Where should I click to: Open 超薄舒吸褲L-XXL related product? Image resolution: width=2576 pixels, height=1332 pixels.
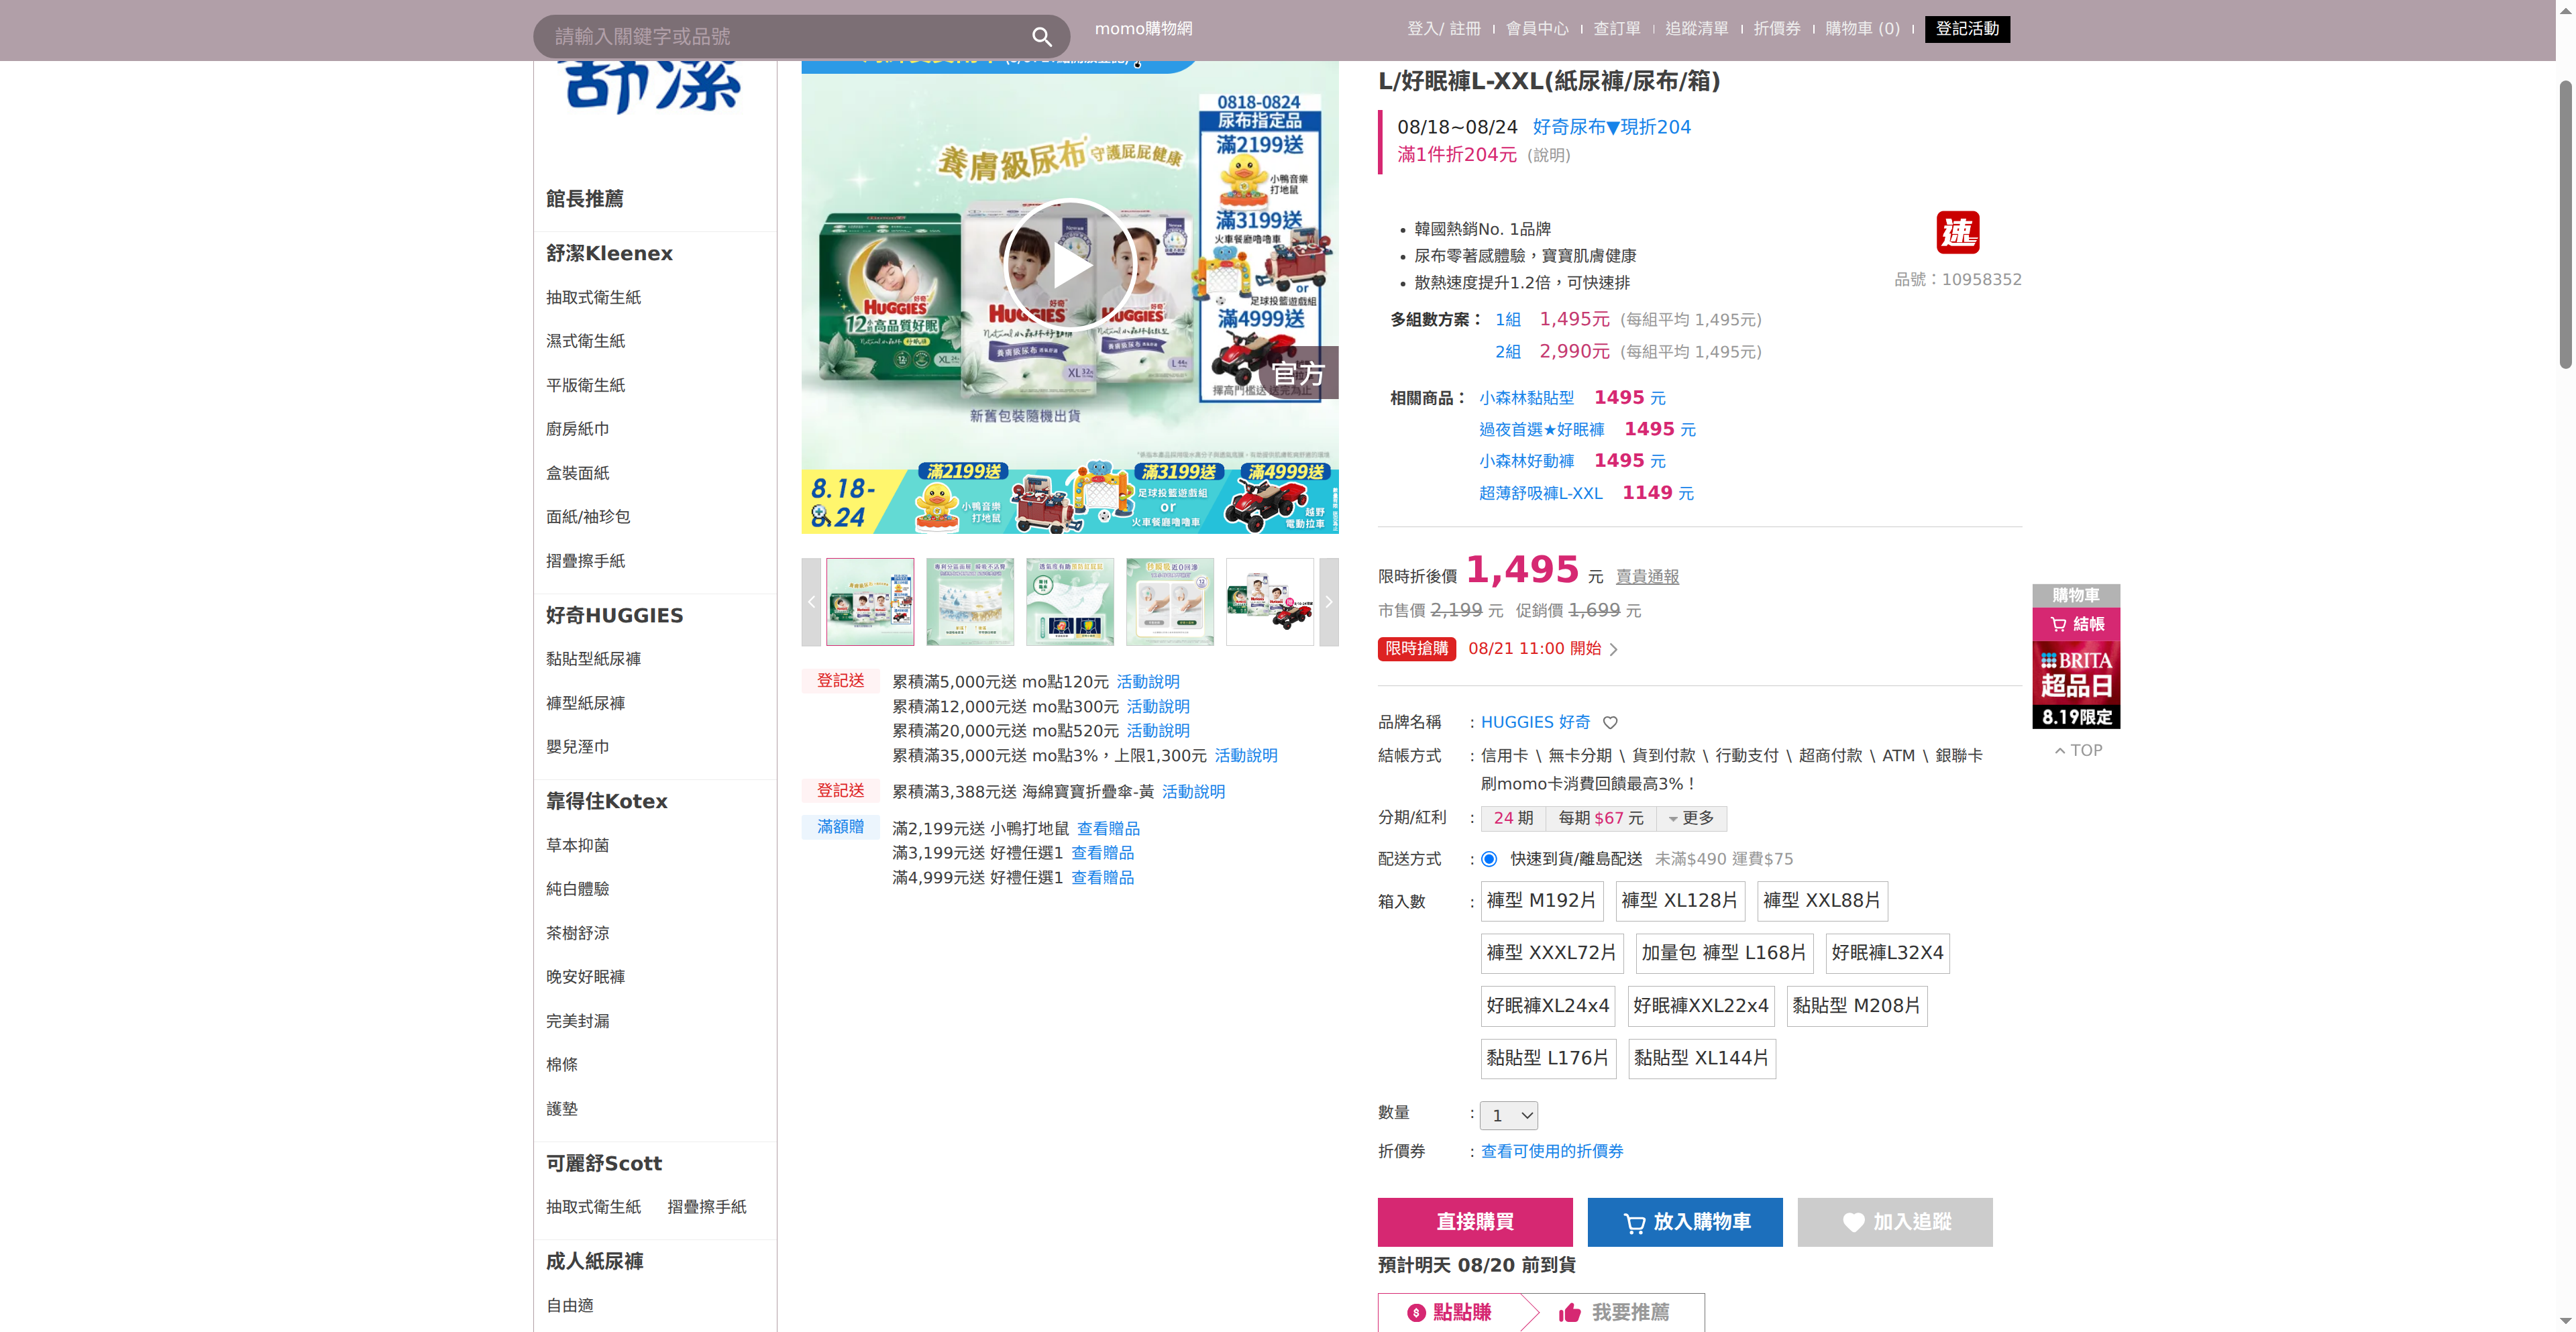(1540, 494)
